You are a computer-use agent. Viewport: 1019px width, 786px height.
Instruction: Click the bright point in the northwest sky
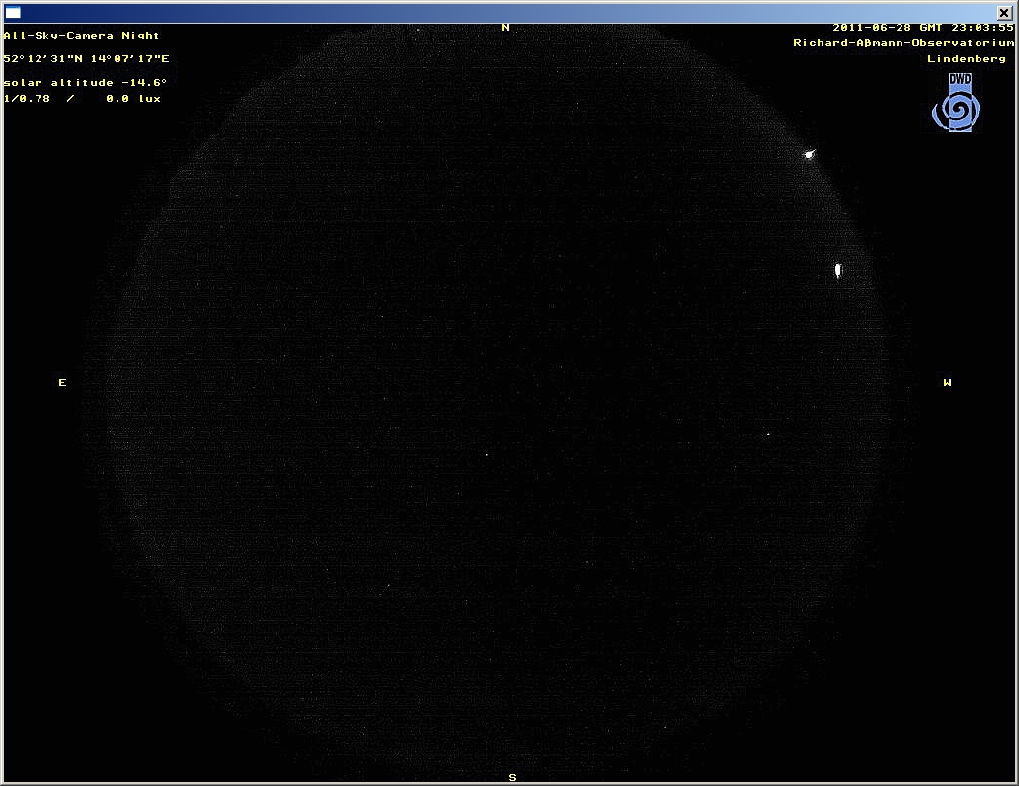click(x=809, y=154)
